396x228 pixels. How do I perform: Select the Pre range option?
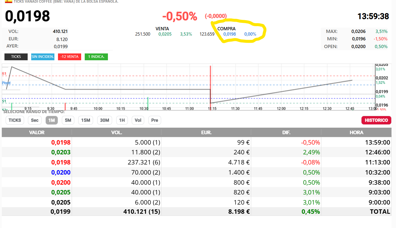coord(155,120)
